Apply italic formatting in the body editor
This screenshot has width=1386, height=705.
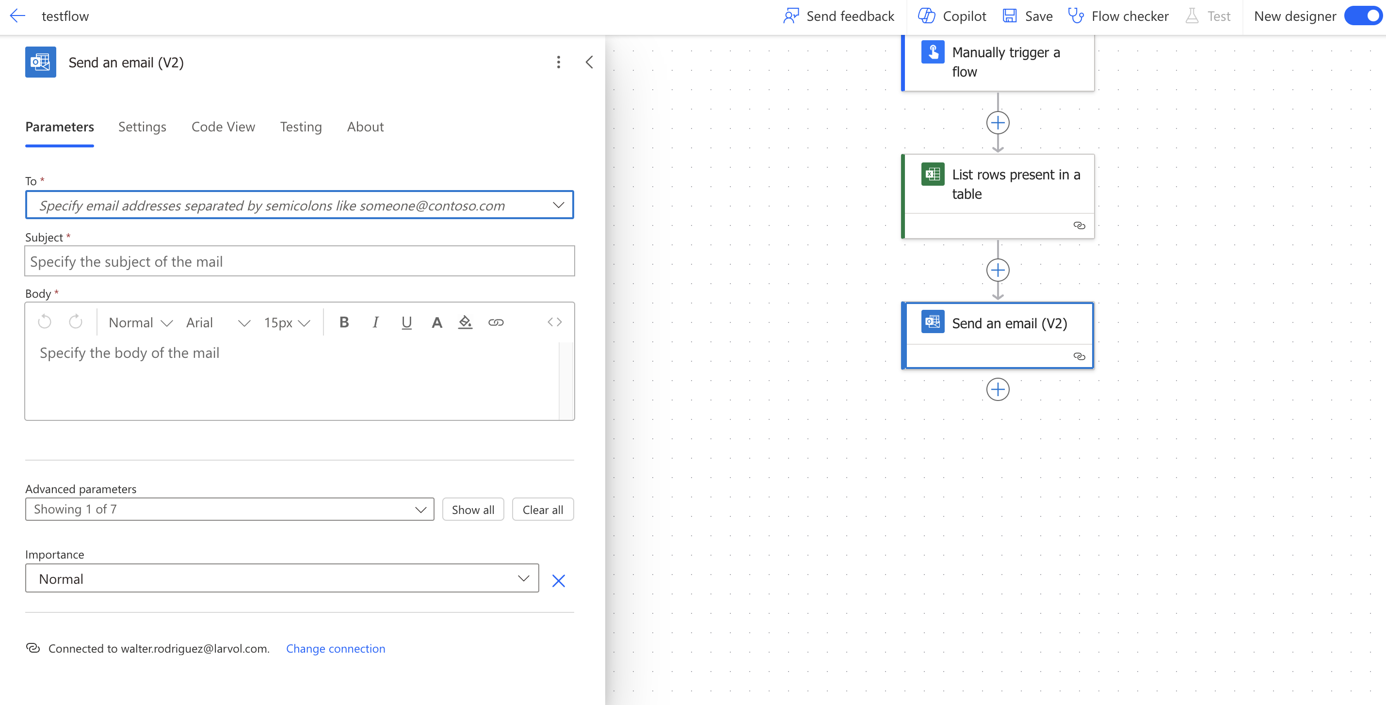tap(375, 322)
